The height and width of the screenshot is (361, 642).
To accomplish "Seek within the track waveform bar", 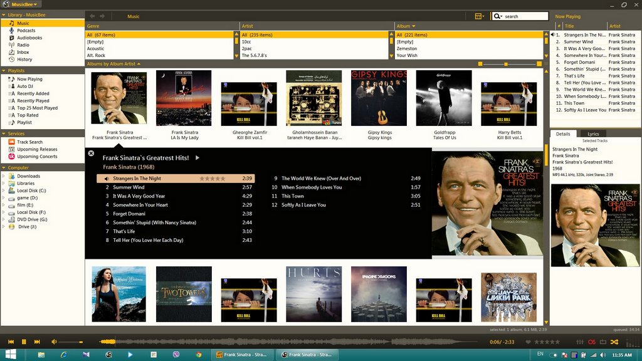I will (282, 342).
